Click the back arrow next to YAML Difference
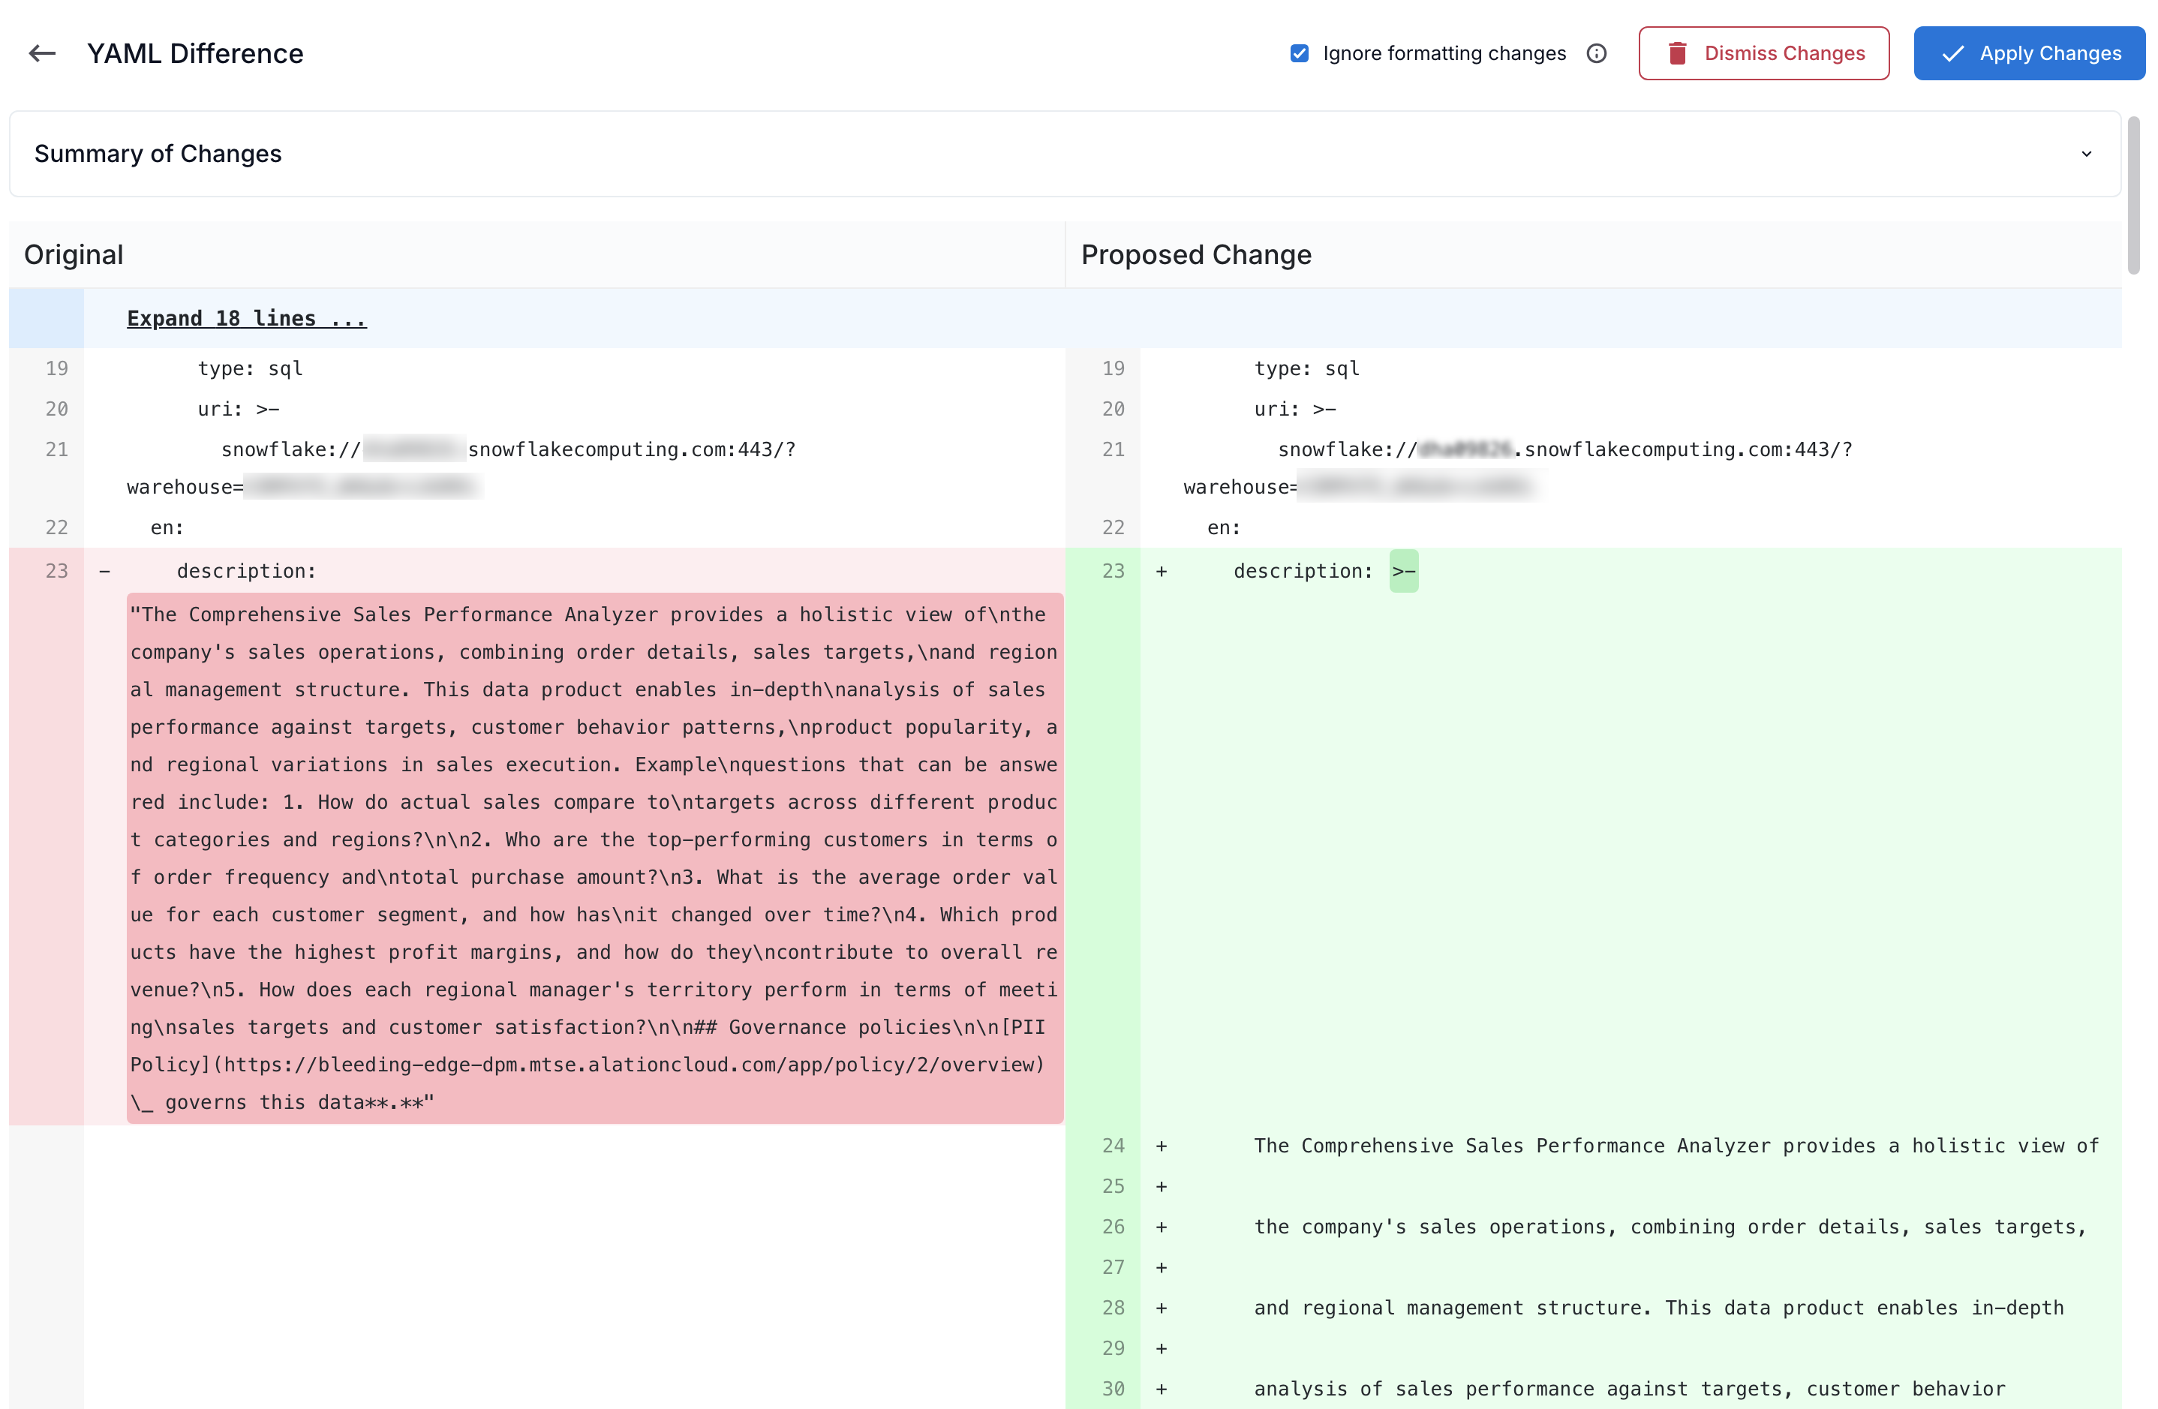This screenshot has height=1409, width=2158. click(42, 53)
